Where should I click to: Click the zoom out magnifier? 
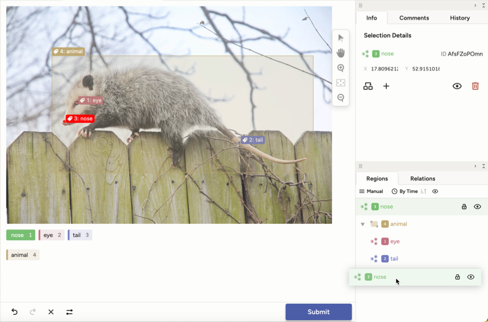[341, 98]
